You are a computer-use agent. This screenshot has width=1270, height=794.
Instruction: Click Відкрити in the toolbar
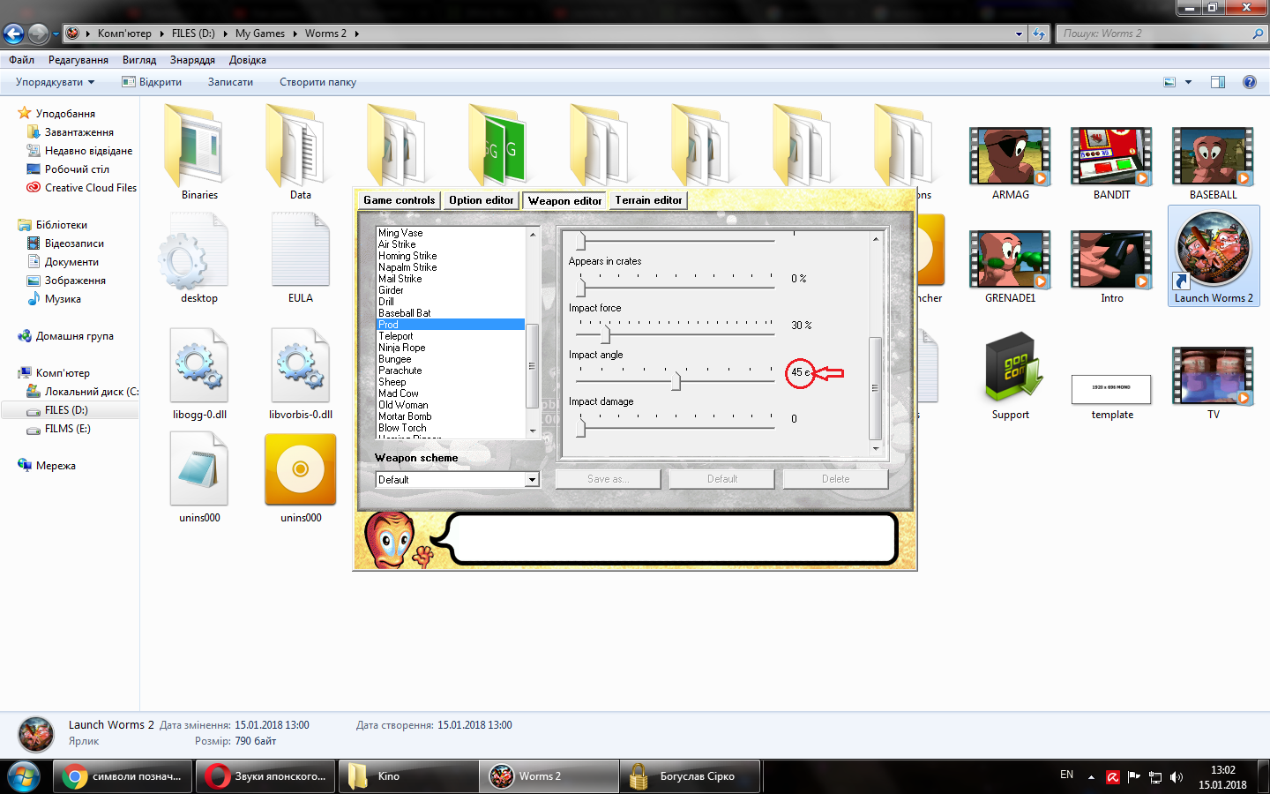coord(153,82)
